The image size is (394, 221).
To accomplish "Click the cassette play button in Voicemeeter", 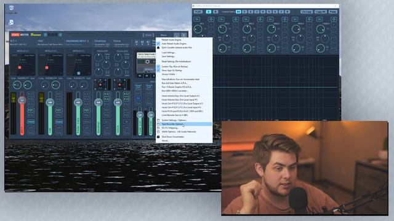I will point(153,76).
